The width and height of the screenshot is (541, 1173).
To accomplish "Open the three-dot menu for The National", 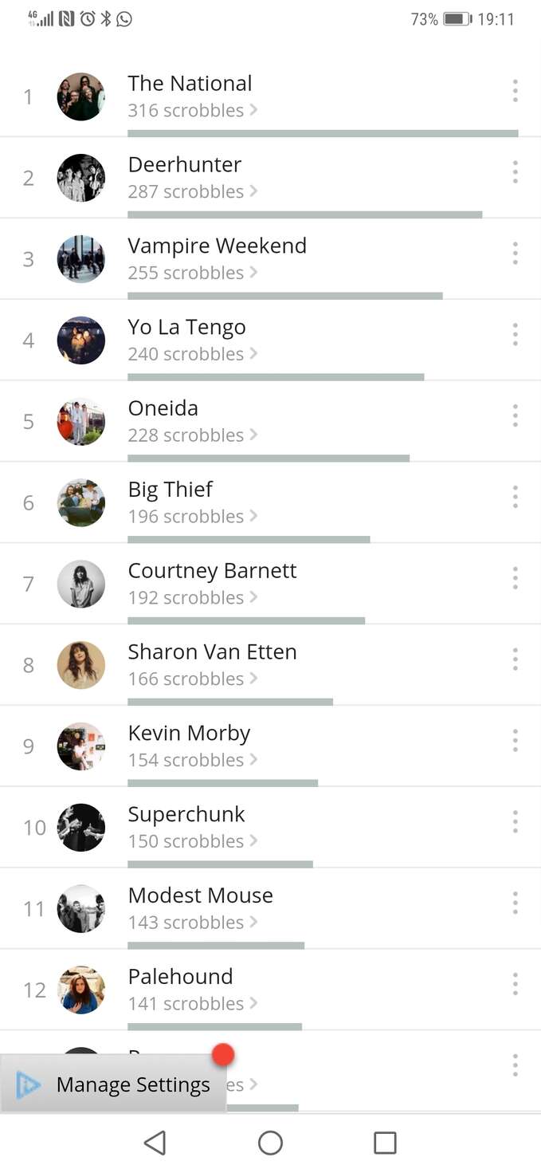I will click(x=516, y=91).
